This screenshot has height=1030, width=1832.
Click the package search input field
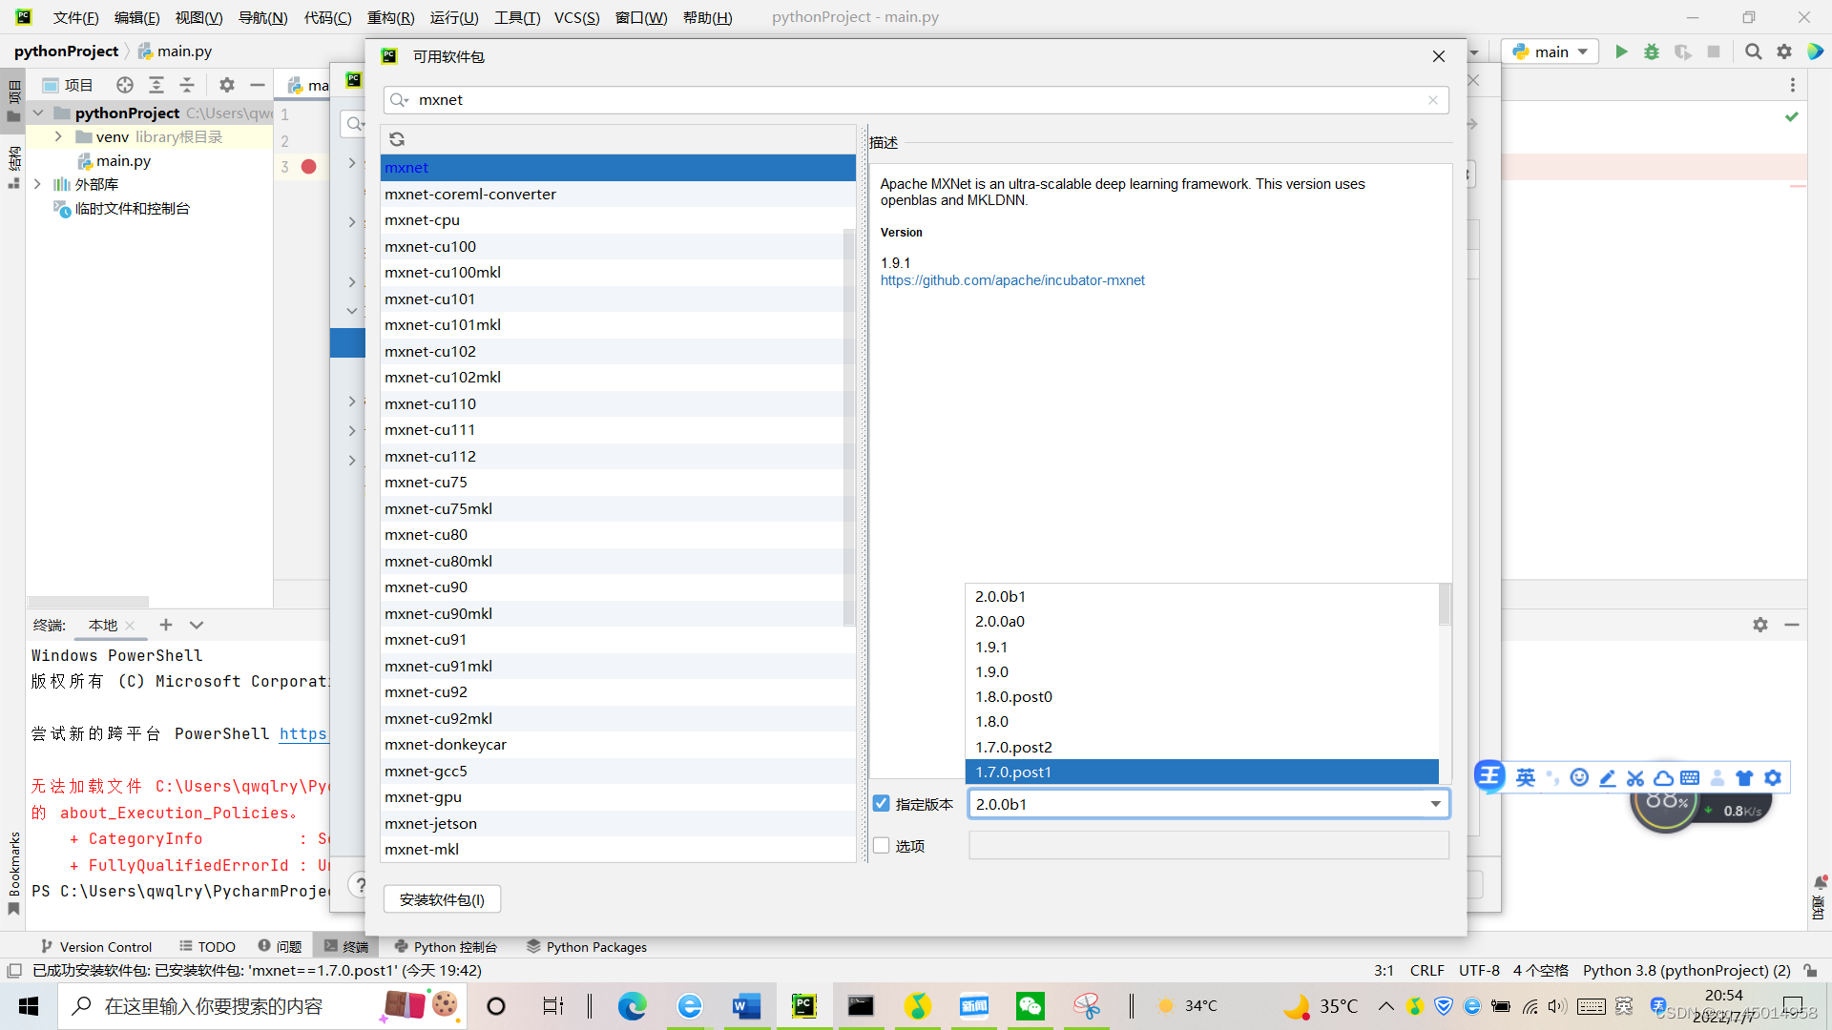click(x=916, y=100)
